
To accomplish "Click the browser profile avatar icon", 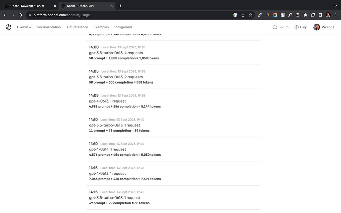I will (x=329, y=15).
